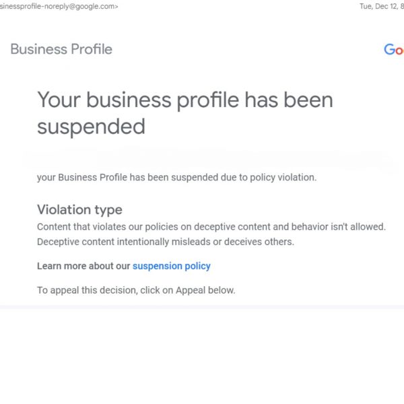Select the noreply@google.com sender address
This screenshot has height=404, width=404.
[59, 7]
